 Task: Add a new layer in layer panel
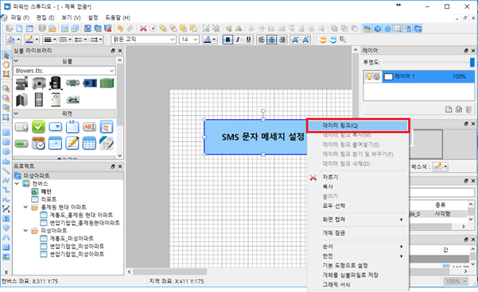pyautogui.click(x=449, y=109)
